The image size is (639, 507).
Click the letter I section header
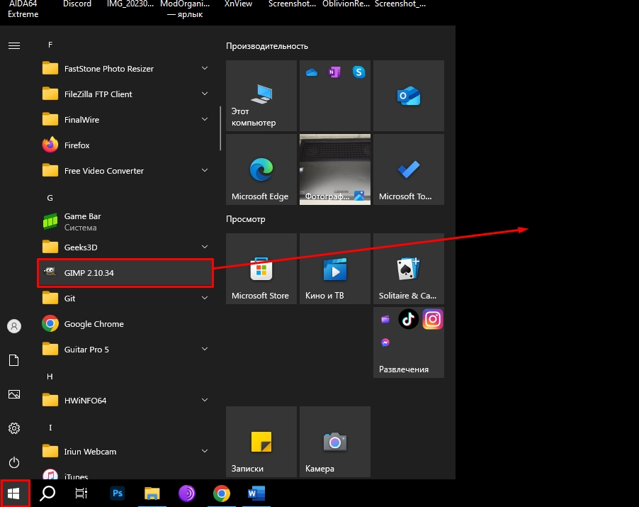[50, 428]
